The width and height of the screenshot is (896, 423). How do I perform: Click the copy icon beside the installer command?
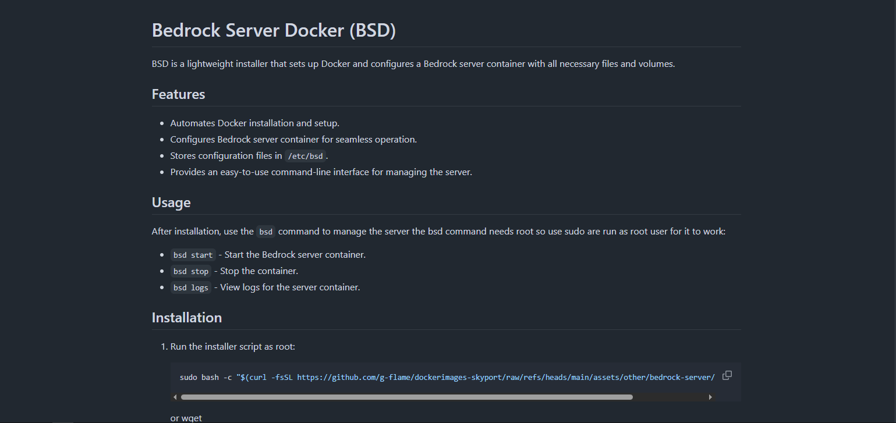click(x=727, y=375)
